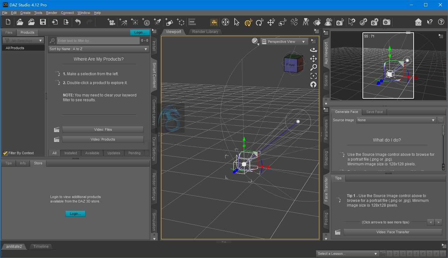The image size is (448, 258).
Task: Open the Connect menu
Action: tap(67, 13)
